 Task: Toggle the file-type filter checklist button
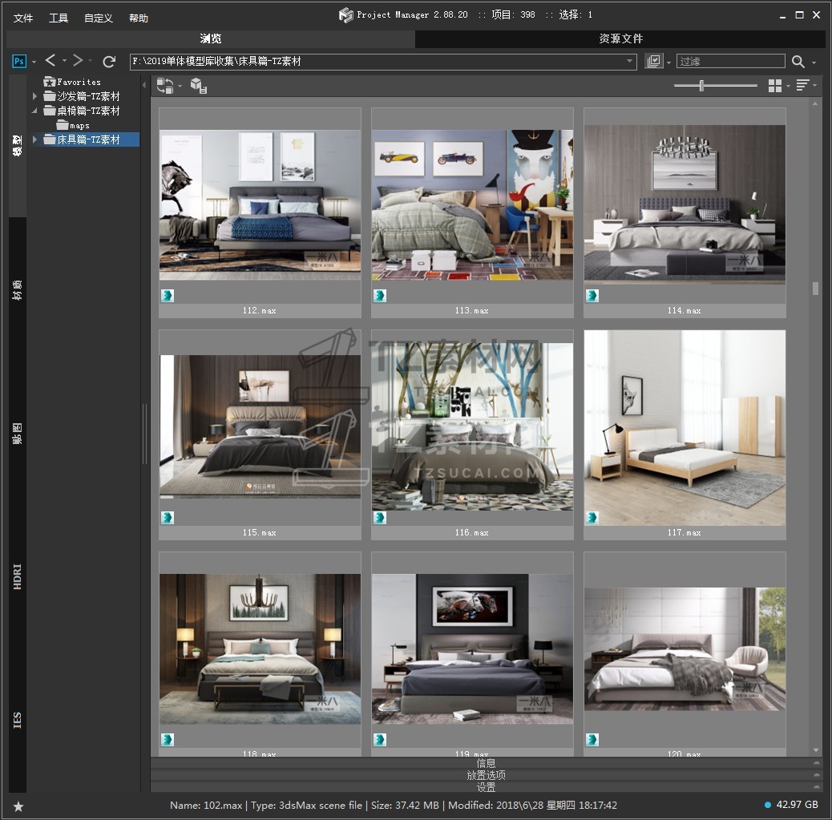tap(654, 62)
